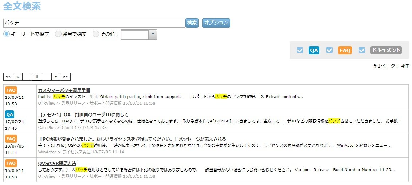Uncheck the QA filter checkbox

click(300, 51)
